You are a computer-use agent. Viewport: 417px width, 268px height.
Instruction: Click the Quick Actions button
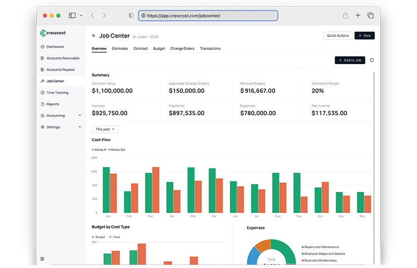(338, 35)
